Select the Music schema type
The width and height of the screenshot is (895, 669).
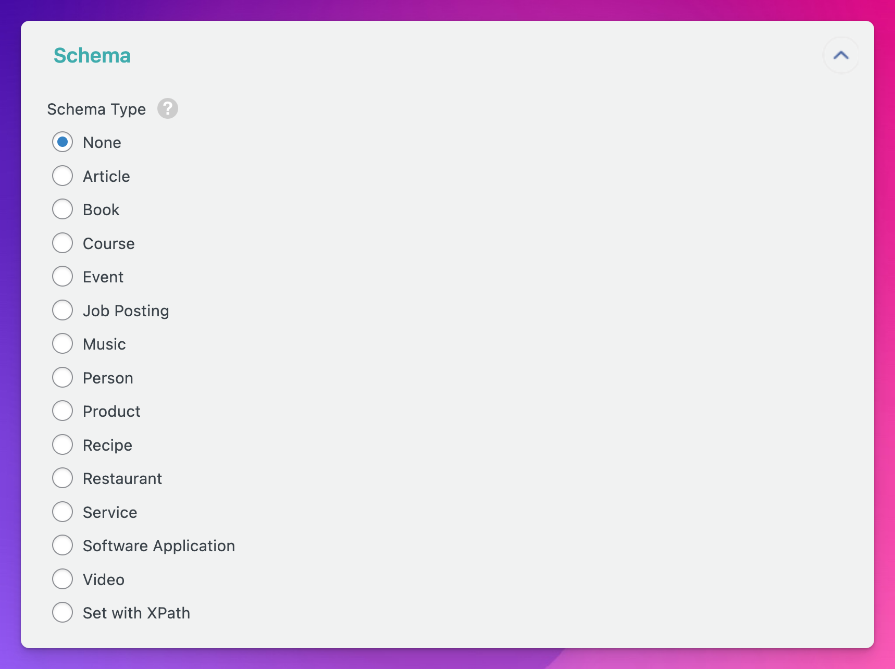pos(63,343)
